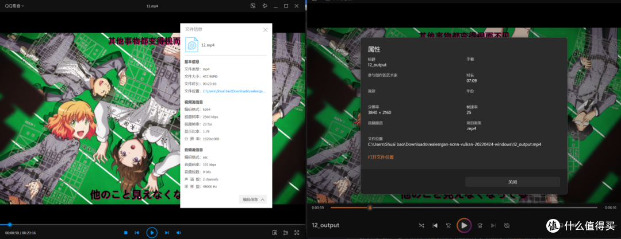Click the 0:00:59 elapsed time label
Image resolution: width=621 pixels, height=239 pixels.
tap(317, 207)
